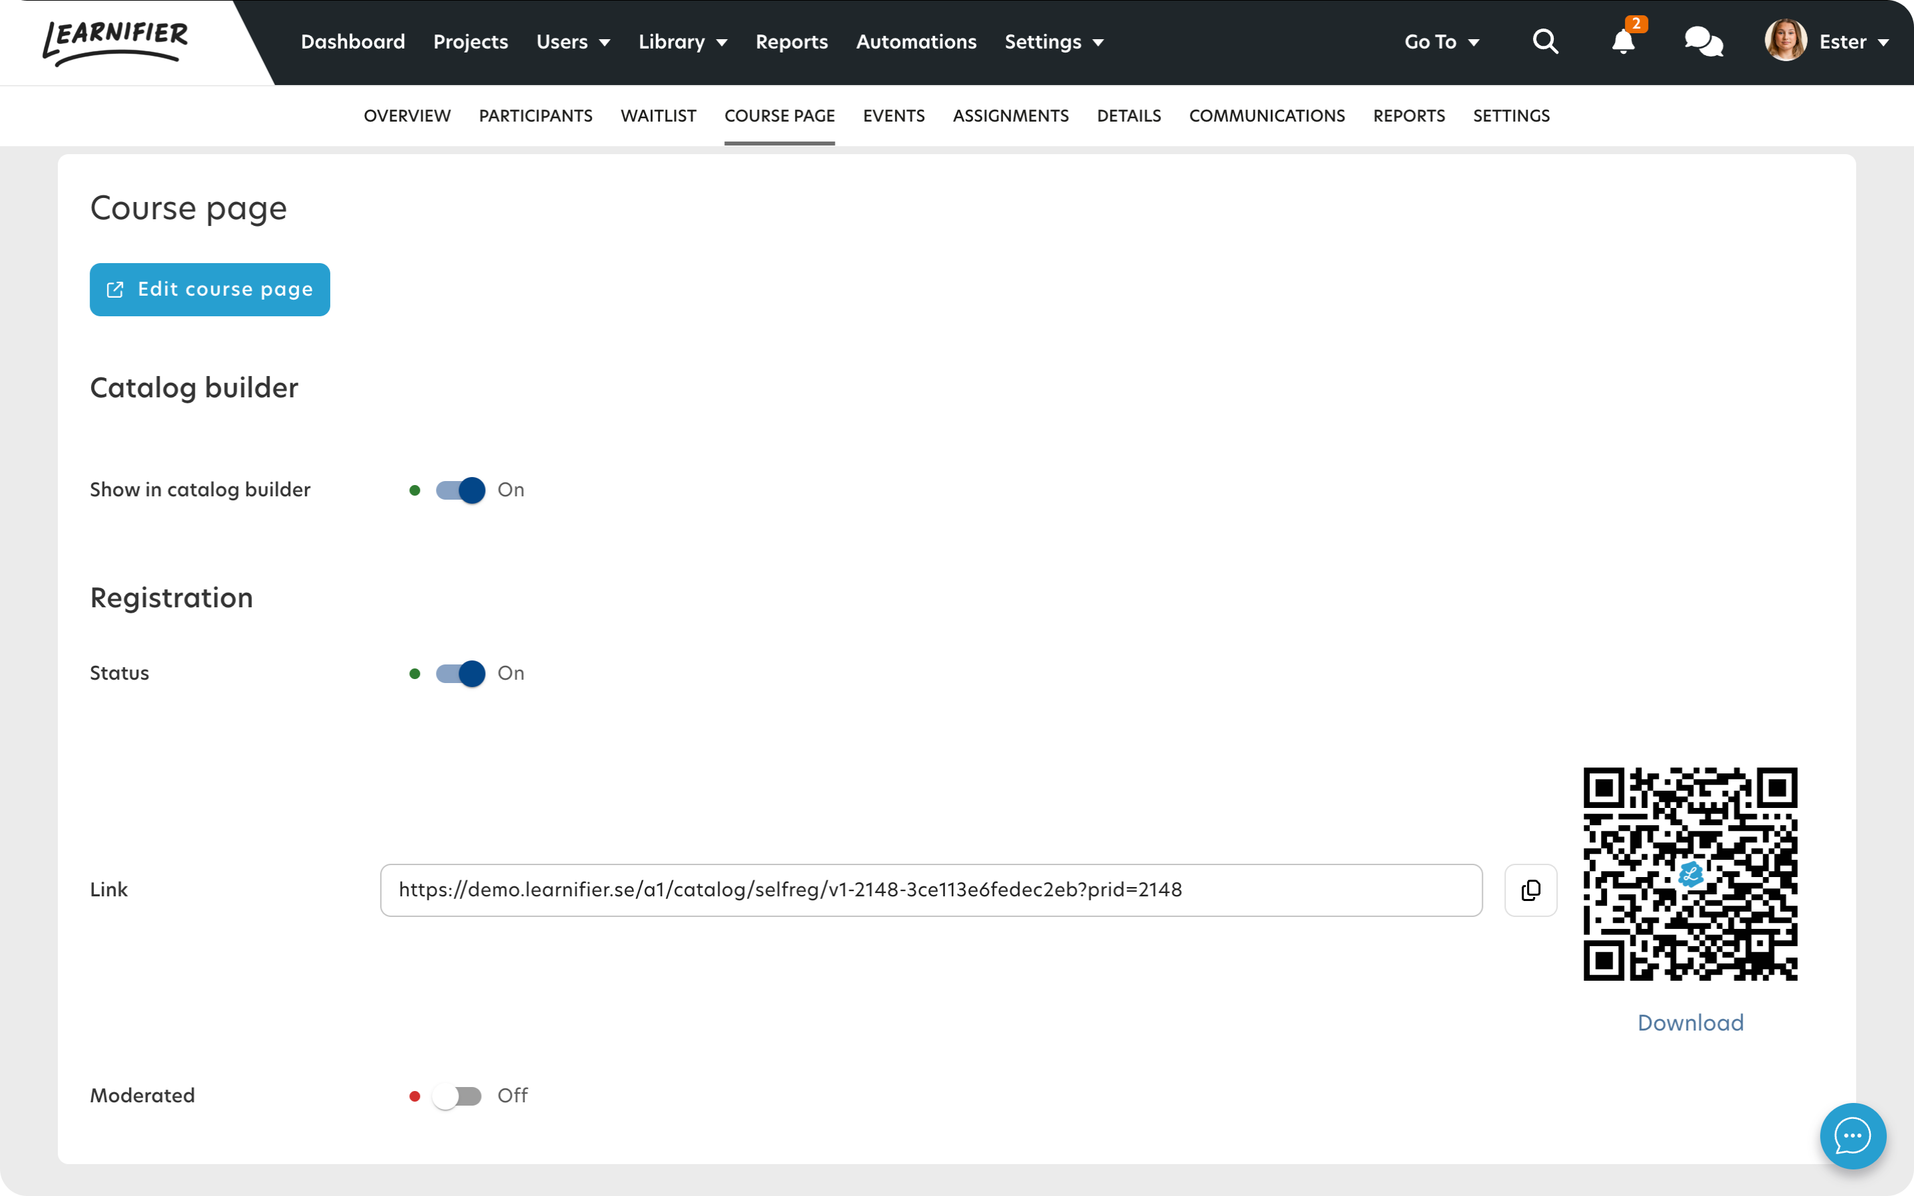Viewport: 1914px width, 1196px height.
Task: Go to Dashboard
Action: (353, 42)
